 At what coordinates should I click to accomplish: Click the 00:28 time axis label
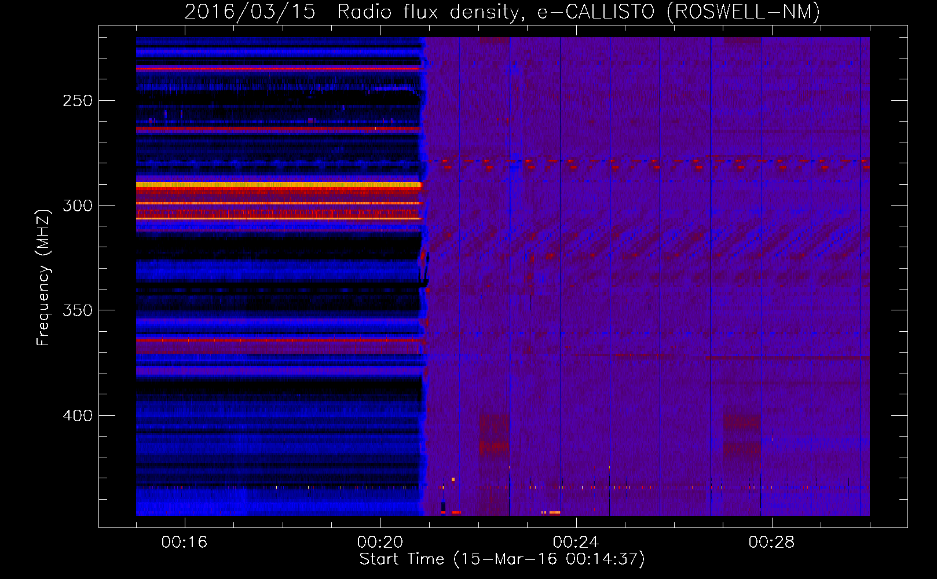tap(771, 542)
